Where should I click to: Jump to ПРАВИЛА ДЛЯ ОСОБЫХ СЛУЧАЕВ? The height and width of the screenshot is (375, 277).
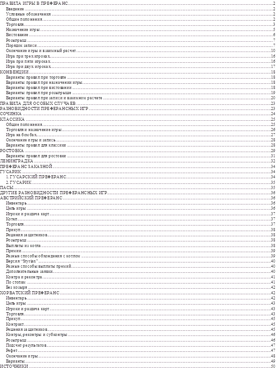(38, 103)
